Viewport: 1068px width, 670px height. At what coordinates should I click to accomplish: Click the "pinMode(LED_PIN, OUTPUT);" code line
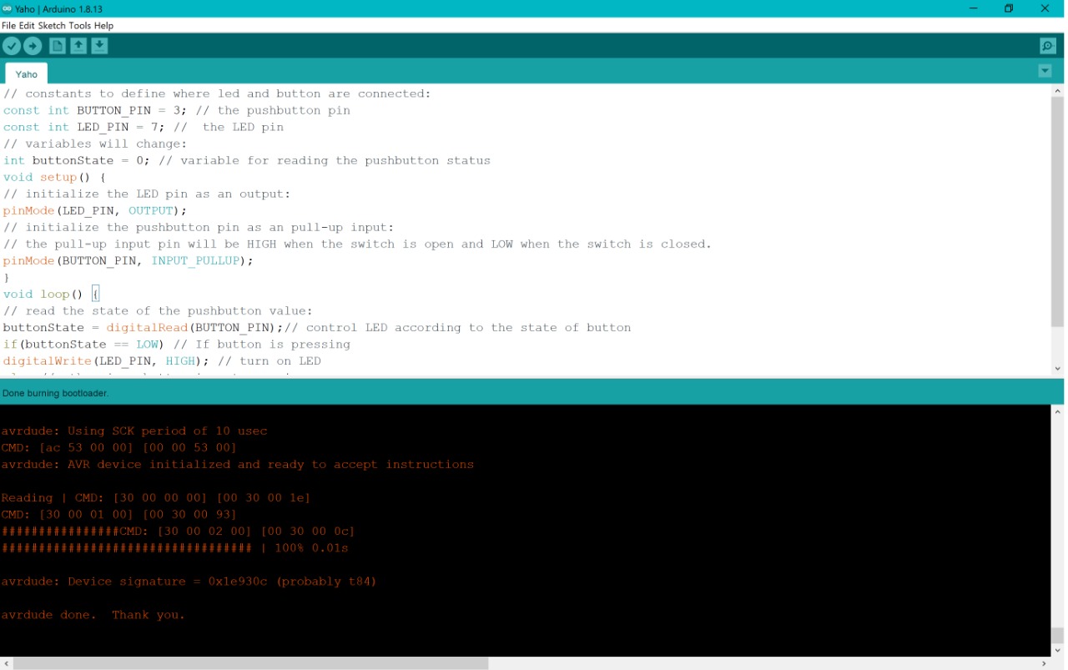95,210
